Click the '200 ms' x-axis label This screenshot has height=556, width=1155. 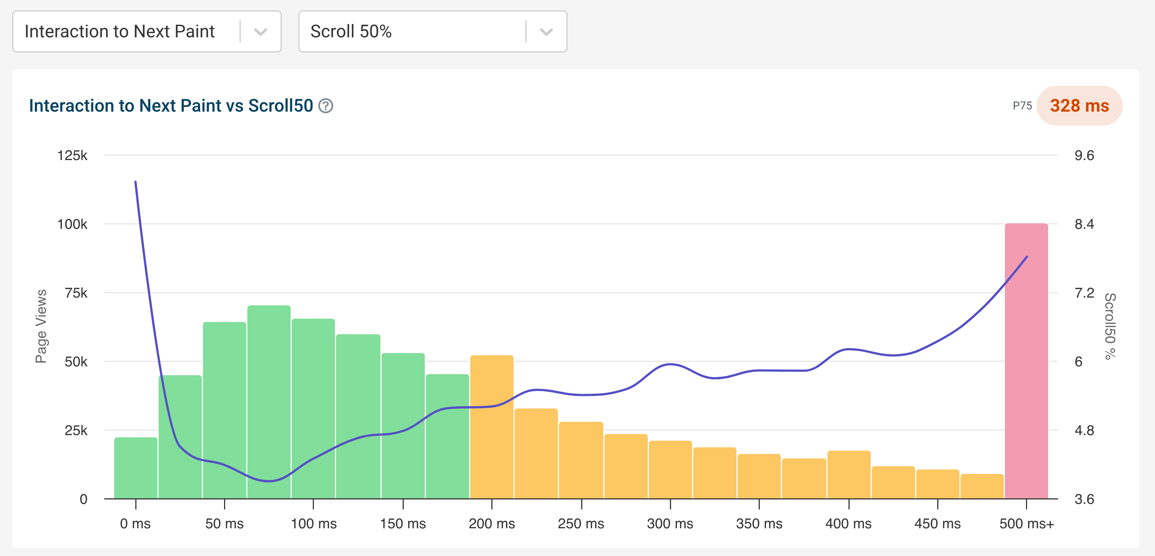tap(492, 523)
